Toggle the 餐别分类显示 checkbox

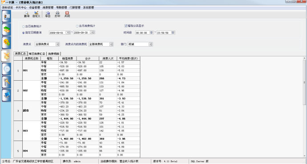point(126,26)
